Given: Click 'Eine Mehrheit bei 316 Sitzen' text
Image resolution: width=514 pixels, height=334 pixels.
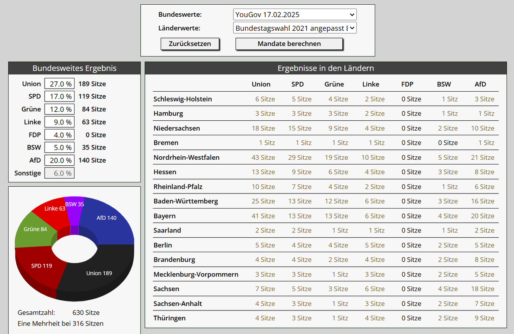Looking at the screenshot, I should tap(60, 323).
